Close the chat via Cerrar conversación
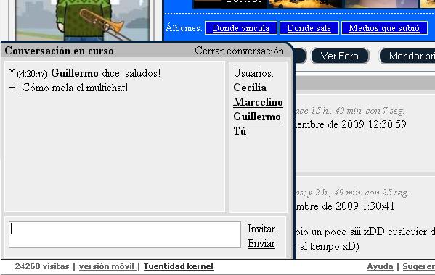This screenshot has width=435, height=275. pyautogui.click(x=239, y=51)
